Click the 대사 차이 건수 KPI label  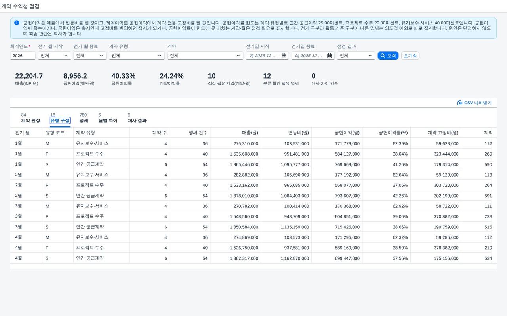[325, 84]
